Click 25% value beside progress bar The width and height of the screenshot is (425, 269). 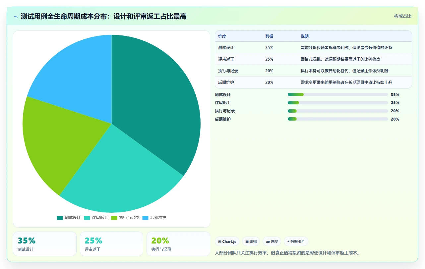(395, 103)
